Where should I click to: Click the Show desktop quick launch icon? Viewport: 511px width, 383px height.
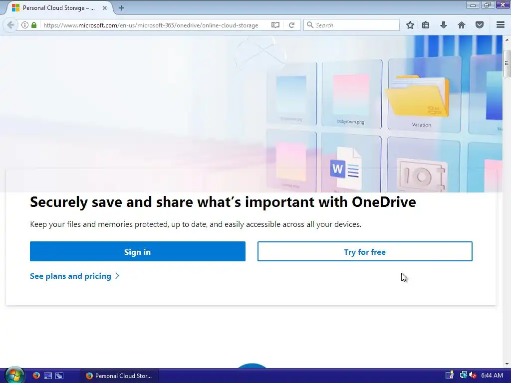pyautogui.click(x=48, y=376)
